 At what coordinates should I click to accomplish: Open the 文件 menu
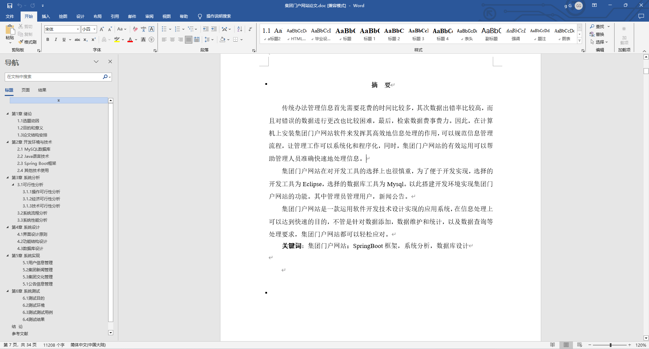[x=10, y=16]
